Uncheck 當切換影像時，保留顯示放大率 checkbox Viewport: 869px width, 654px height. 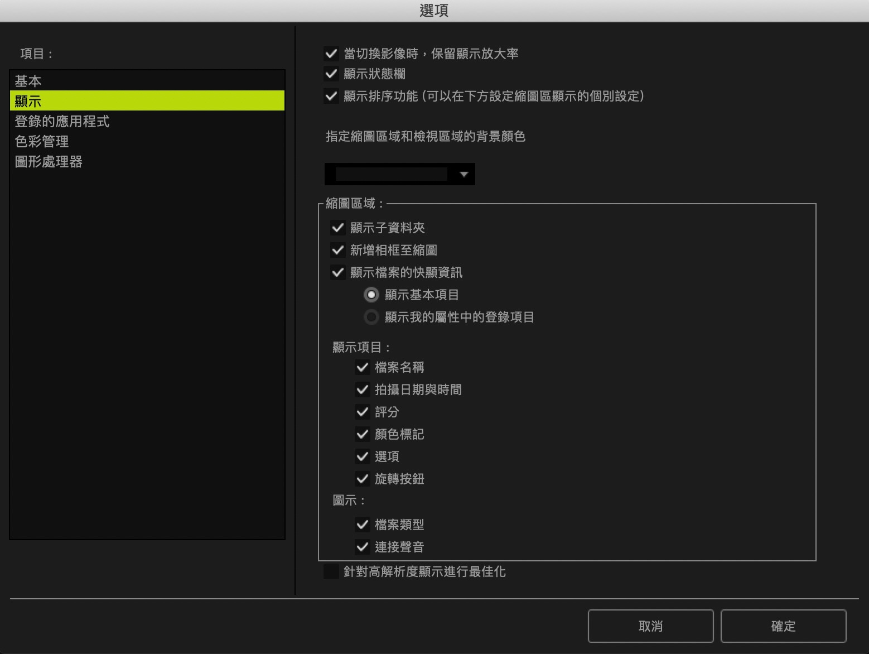pyautogui.click(x=331, y=54)
